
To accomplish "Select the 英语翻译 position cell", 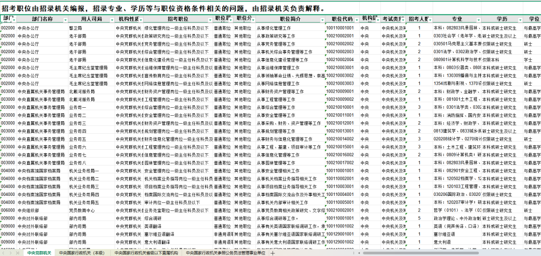I will coord(178,226).
